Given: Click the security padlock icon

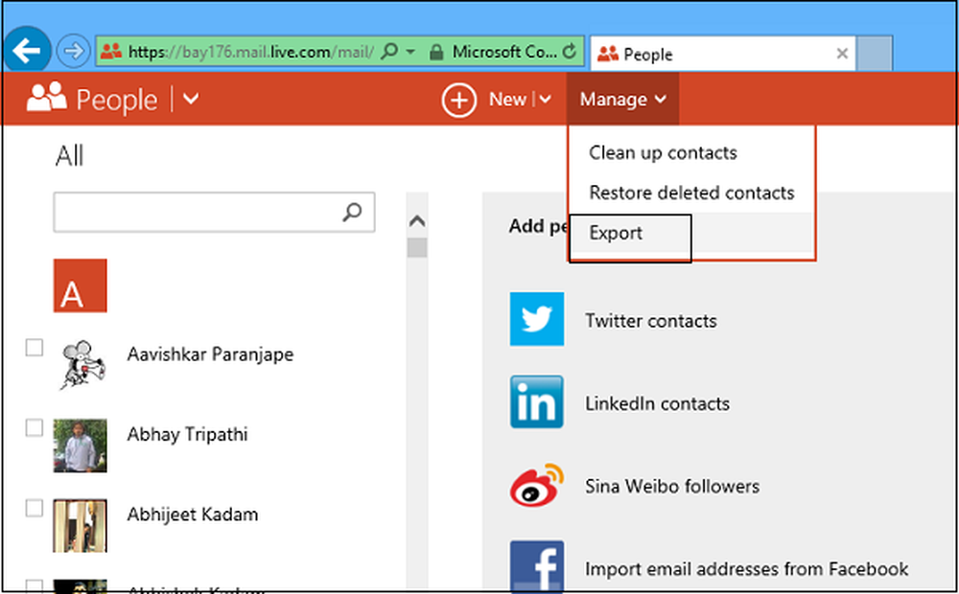Looking at the screenshot, I should pos(436,52).
